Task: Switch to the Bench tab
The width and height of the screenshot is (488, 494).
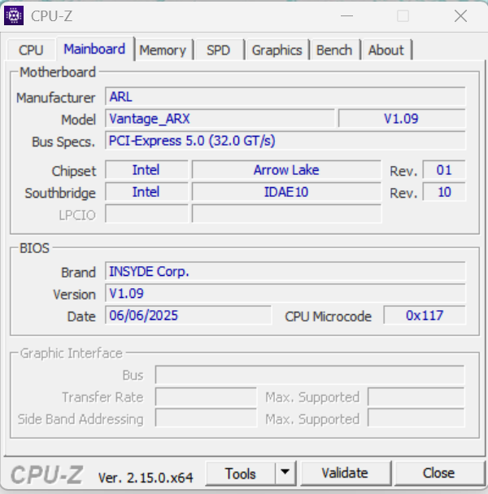Action: [334, 50]
